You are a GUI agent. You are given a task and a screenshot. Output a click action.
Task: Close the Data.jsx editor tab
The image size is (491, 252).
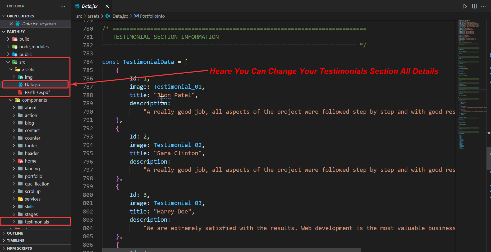(x=107, y=6)
